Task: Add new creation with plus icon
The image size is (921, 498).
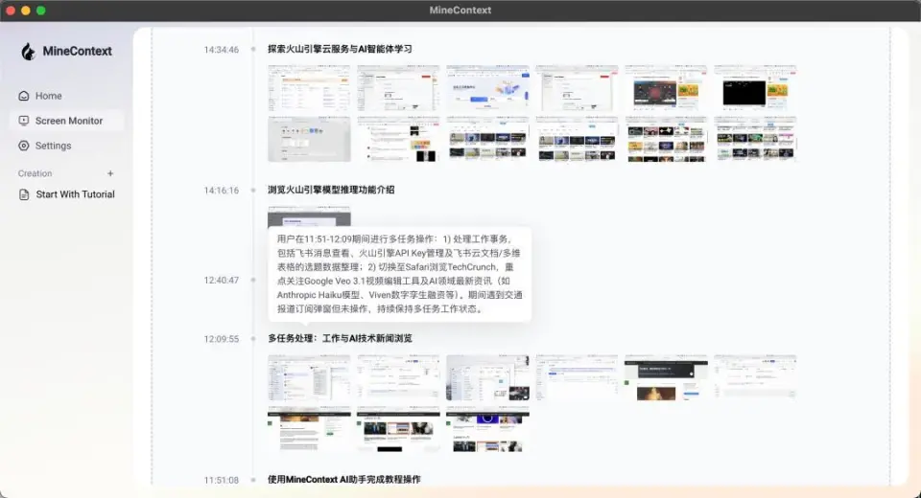Action: (x=110, y=173)
